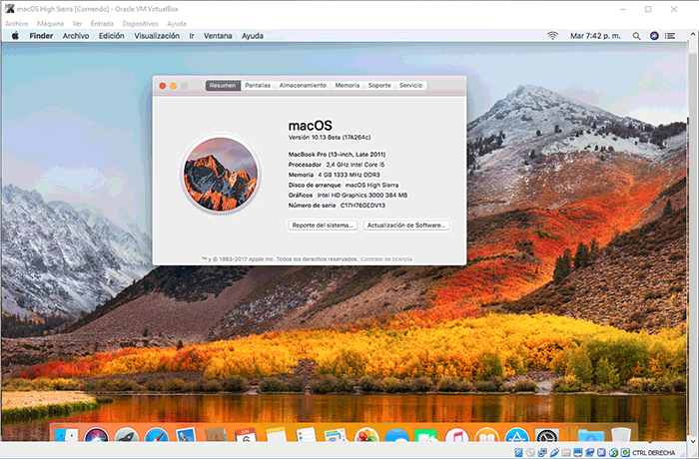Click the serial number C17H76GEDV13
699x459 pixels.
362,206
